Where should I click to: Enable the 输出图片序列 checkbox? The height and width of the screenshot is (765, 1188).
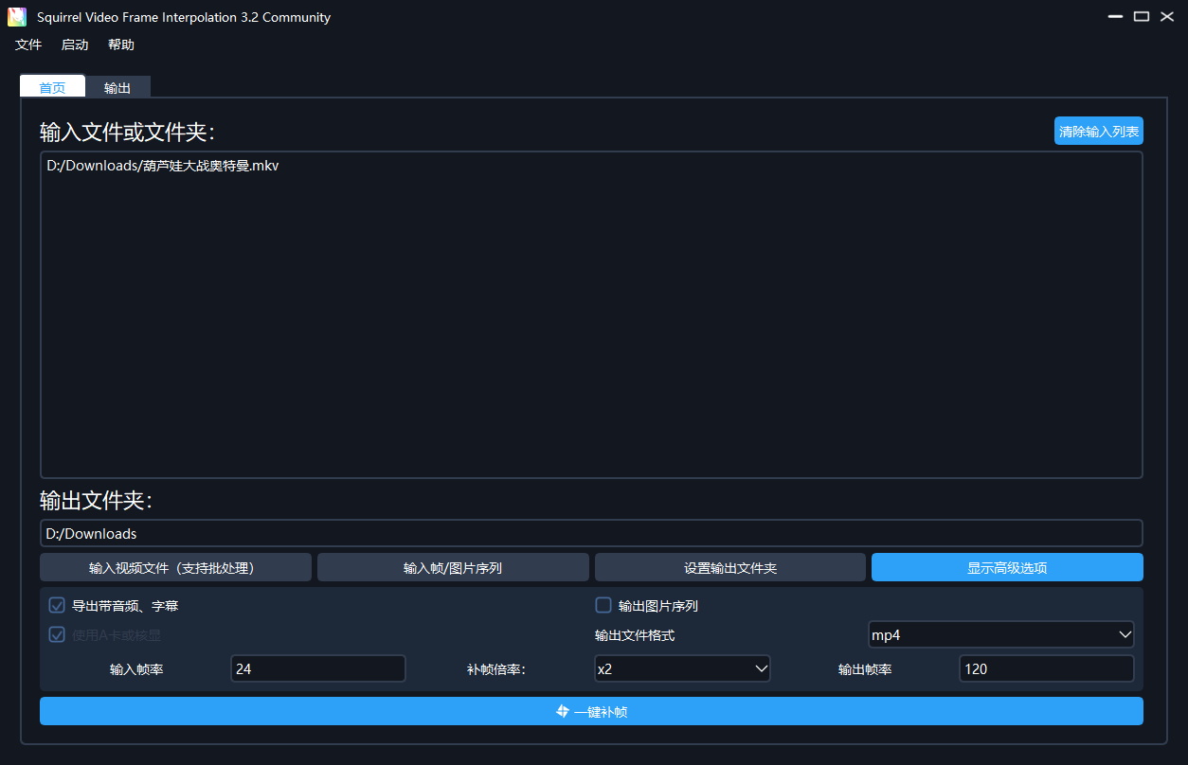[603, 606]
